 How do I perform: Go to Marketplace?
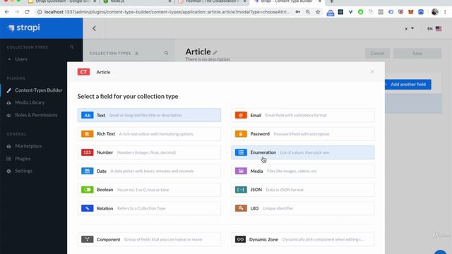tap(28, 146)
